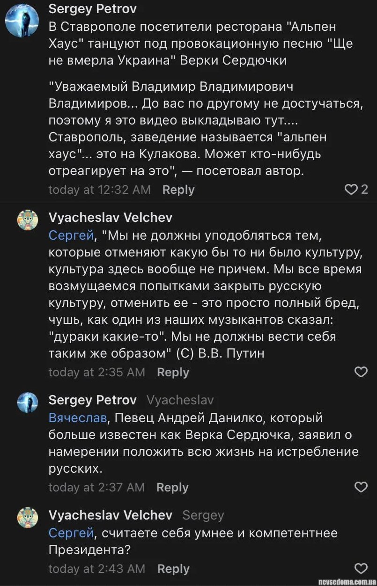Click the gray "Vyacheslav" reply-to label
Viewport: 377px width, 586px height.
pos(180,400)
